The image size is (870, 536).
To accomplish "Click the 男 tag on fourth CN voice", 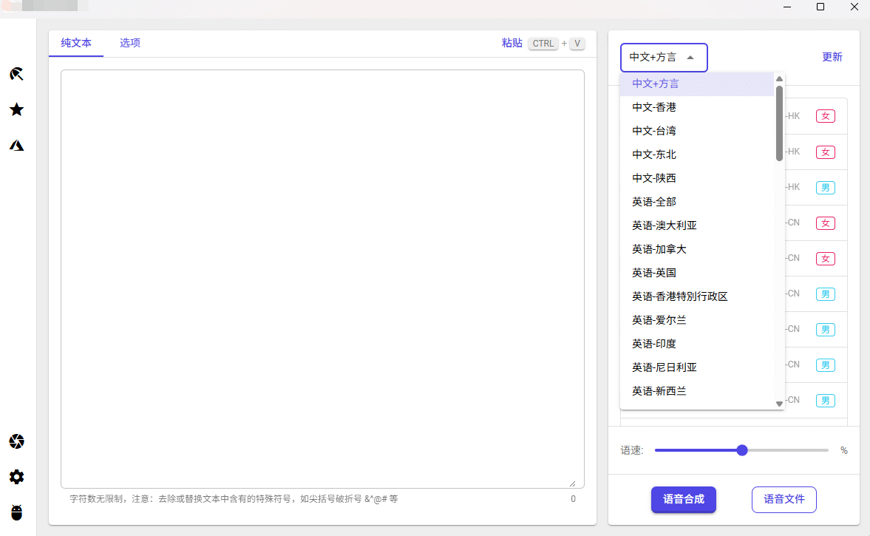I will click(826, 330).
